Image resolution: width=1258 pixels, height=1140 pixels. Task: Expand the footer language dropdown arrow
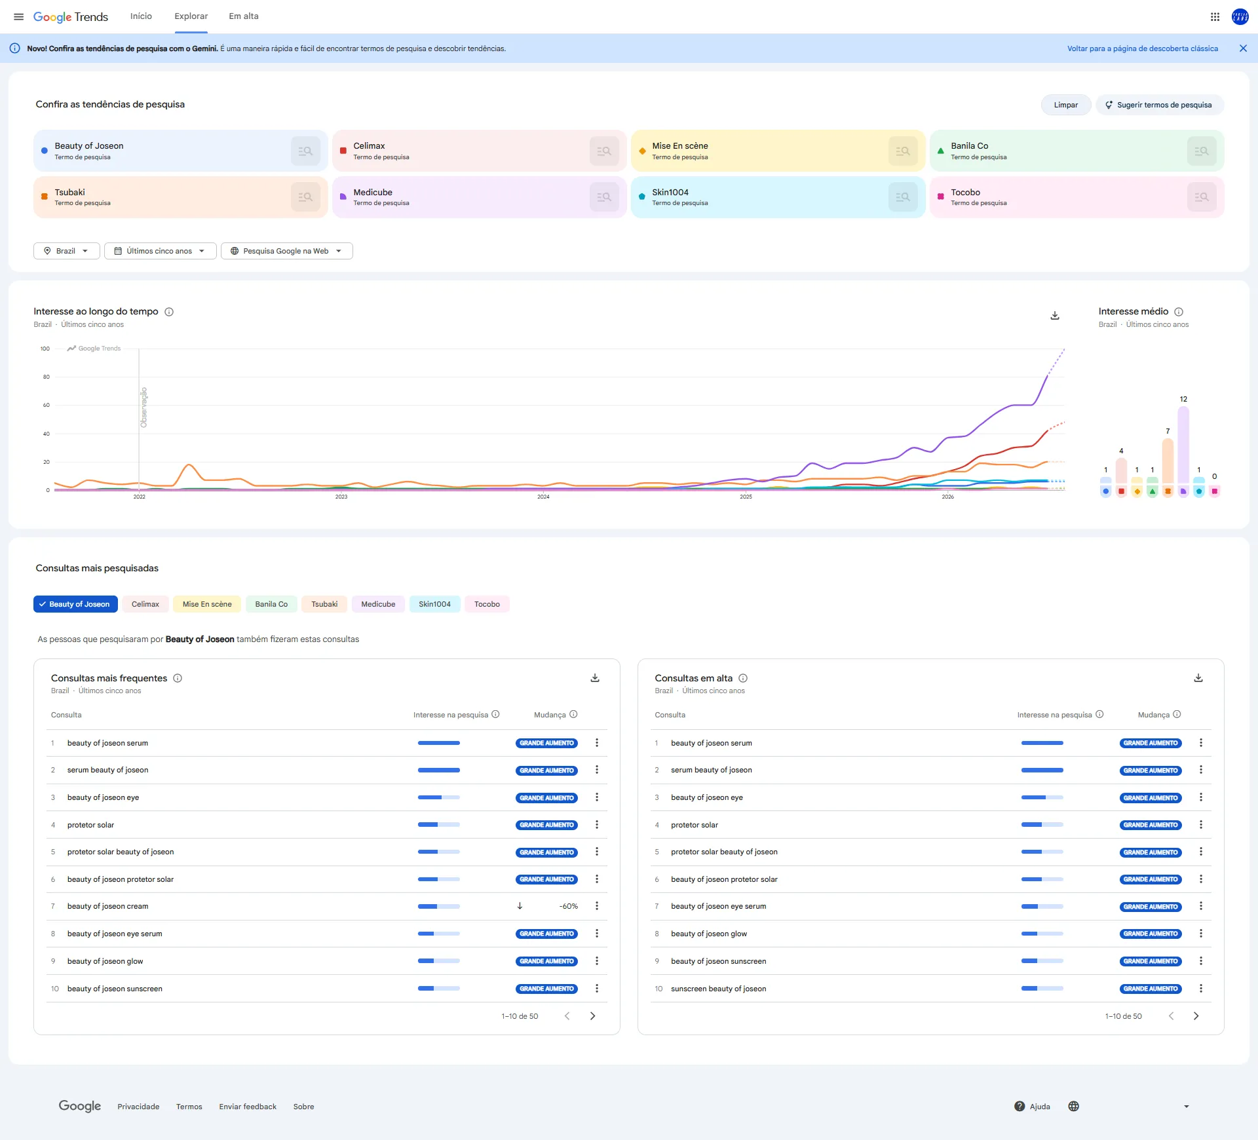point(1187,1107)
